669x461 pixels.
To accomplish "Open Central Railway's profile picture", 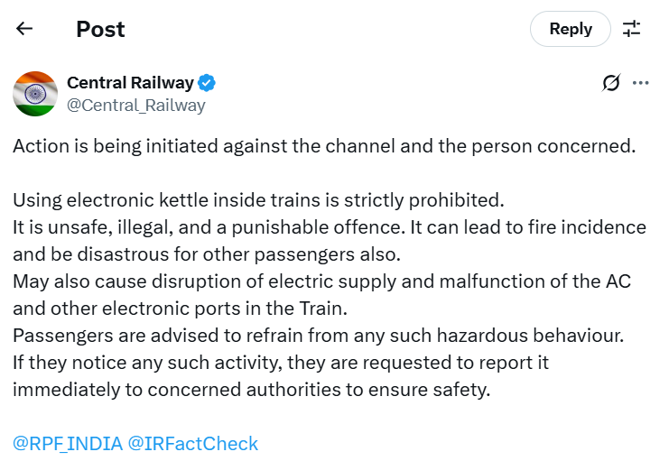I will (35, 93).
